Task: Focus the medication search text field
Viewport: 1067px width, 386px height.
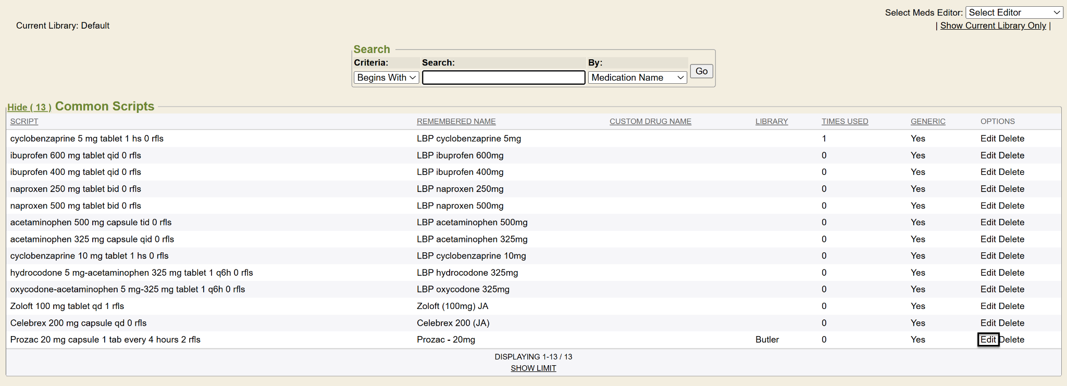Action: pyautogui.click(x=503, y=78)
